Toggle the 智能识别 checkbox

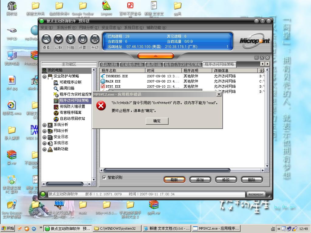tap(104, 177)
